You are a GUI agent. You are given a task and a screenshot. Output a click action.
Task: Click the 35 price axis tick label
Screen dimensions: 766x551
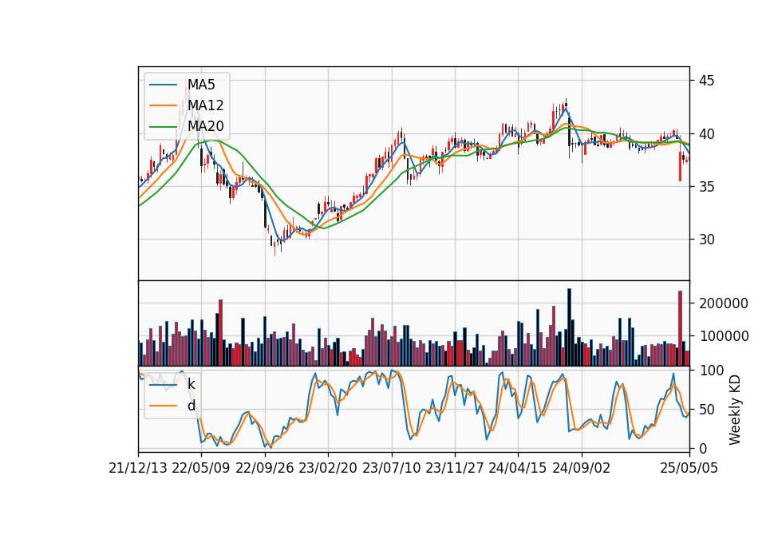[x=706, y=187]
